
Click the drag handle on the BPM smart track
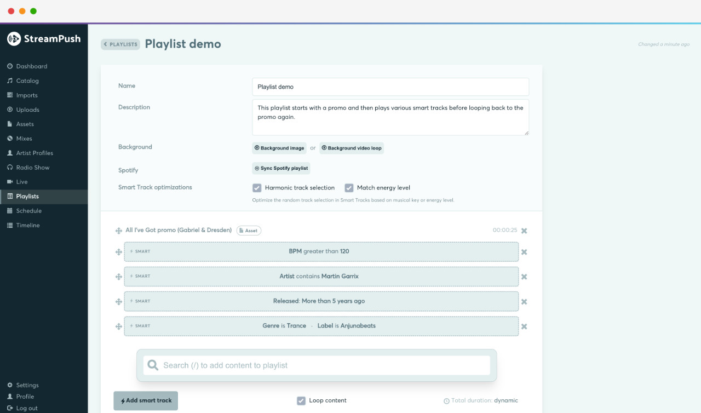coord(119,252)
